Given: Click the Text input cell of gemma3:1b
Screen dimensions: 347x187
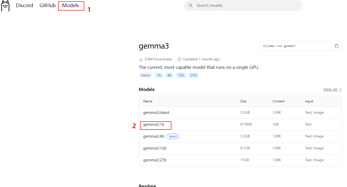Looking at the screenshot, I should click(308, 124).
